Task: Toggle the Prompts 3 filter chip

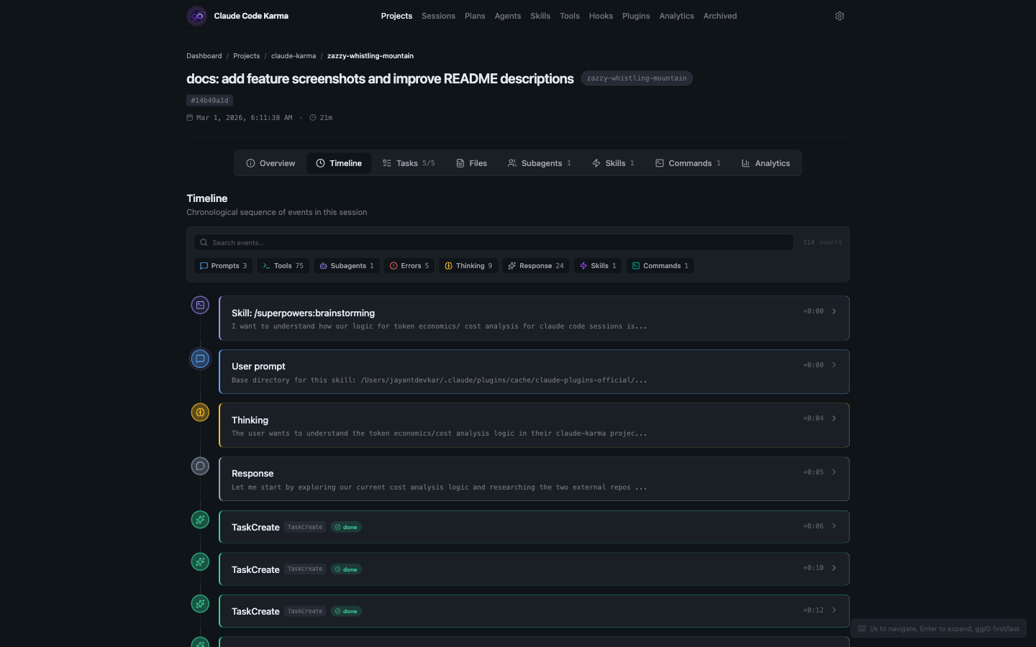Action: coord(223,266)
